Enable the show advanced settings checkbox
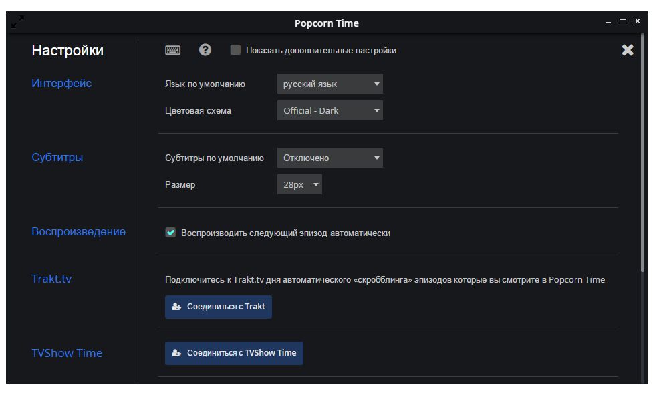Viewport: 657px width, 397px height. (235, 50)
